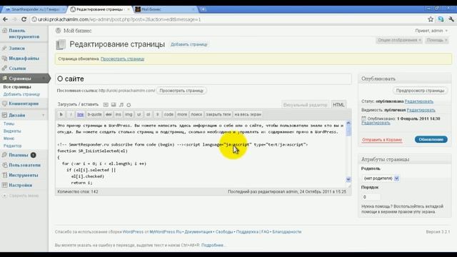
Task: Open Все страницы submenu link
Action: click(x=17, y=87)
